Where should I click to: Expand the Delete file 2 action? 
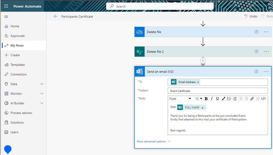203,52
